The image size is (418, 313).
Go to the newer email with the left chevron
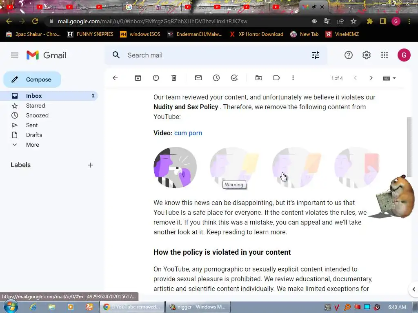coord(355,78)
